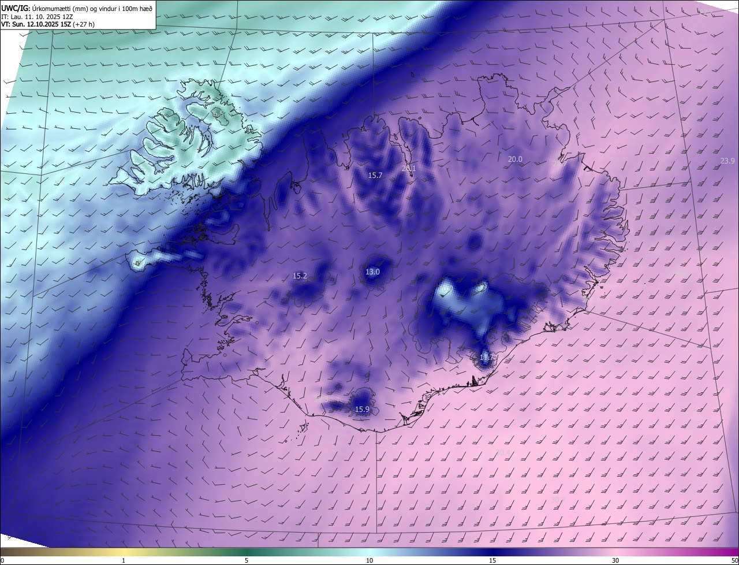
Task: Click the faint 20.4 value label offshore
Action: (x=503, y=453)
